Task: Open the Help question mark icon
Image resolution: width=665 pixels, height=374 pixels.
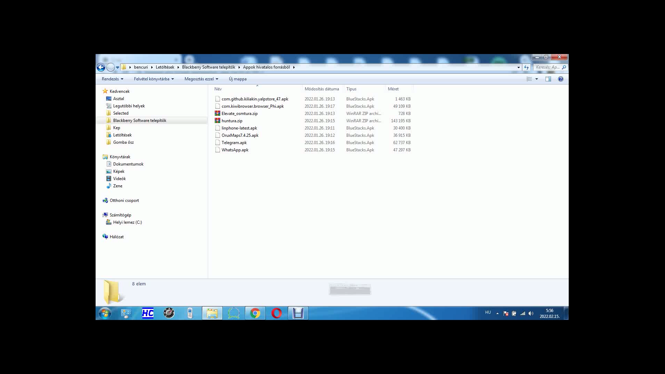Action: (560, 79)
